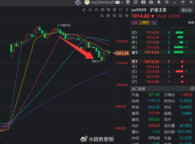
Task: Open 盘口数据 settings hexagon icon
Action: [192, 89]
